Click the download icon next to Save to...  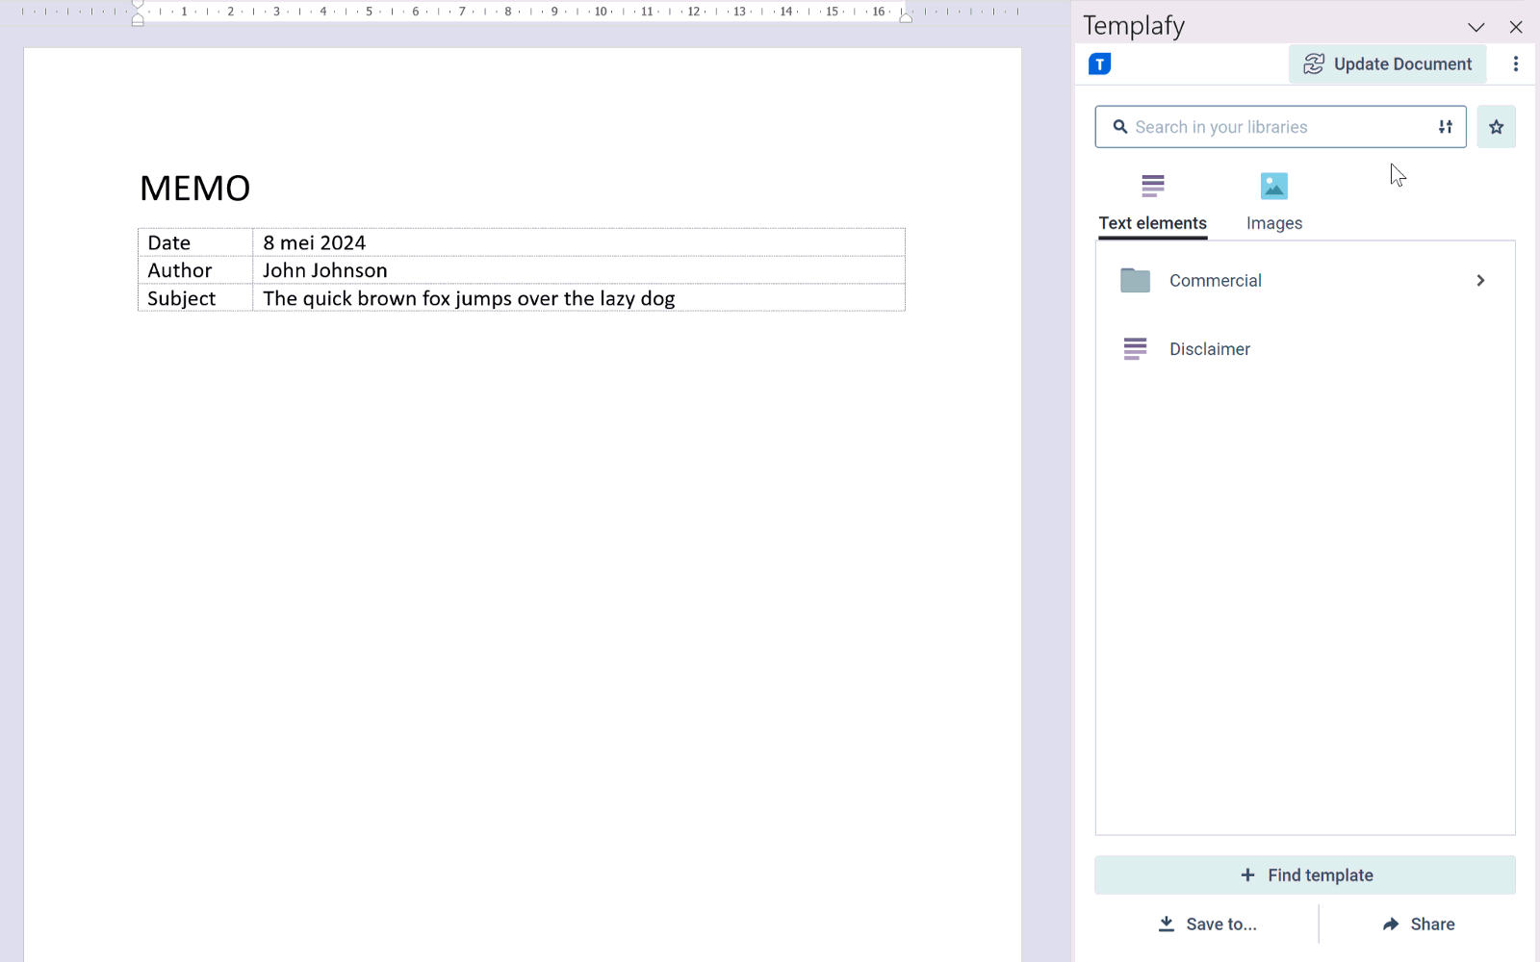[1168, 924]
